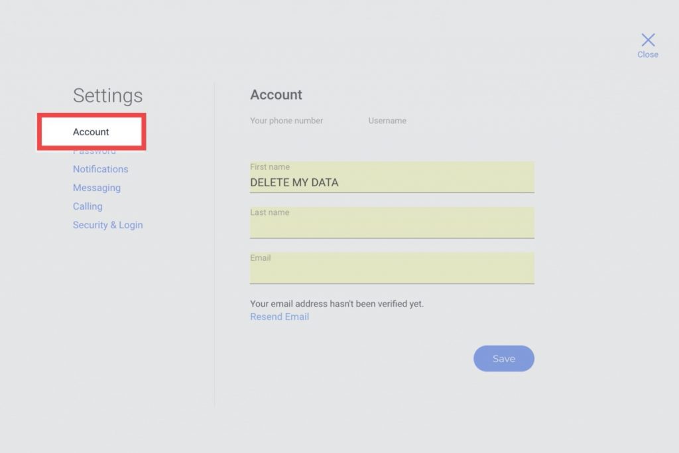Select the Your phone number label
The image size is (679, 453).
tap(286, 121)
